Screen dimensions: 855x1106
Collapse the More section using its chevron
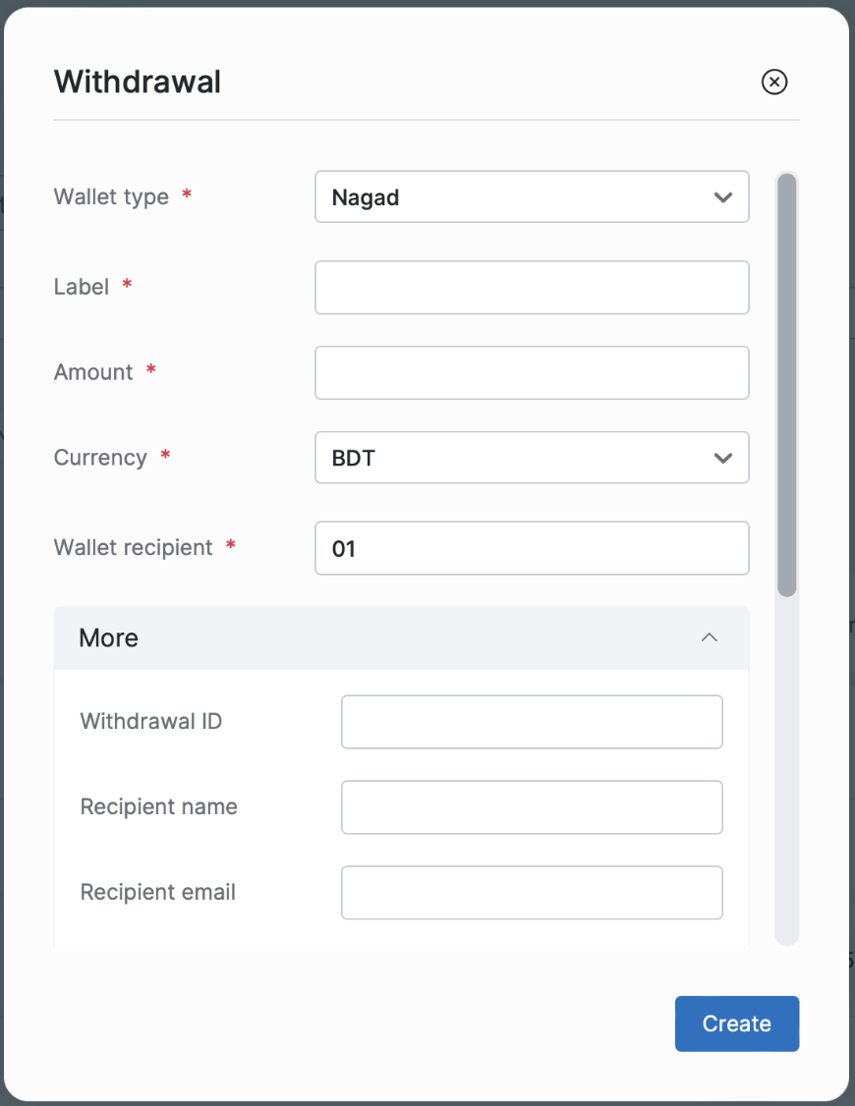click(x=709, y=637)
